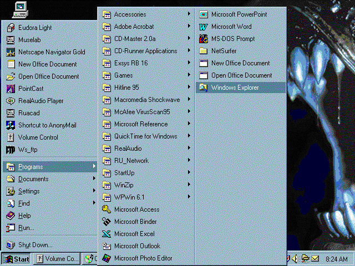Open New Office Document in Start menu

pos(50,64)
